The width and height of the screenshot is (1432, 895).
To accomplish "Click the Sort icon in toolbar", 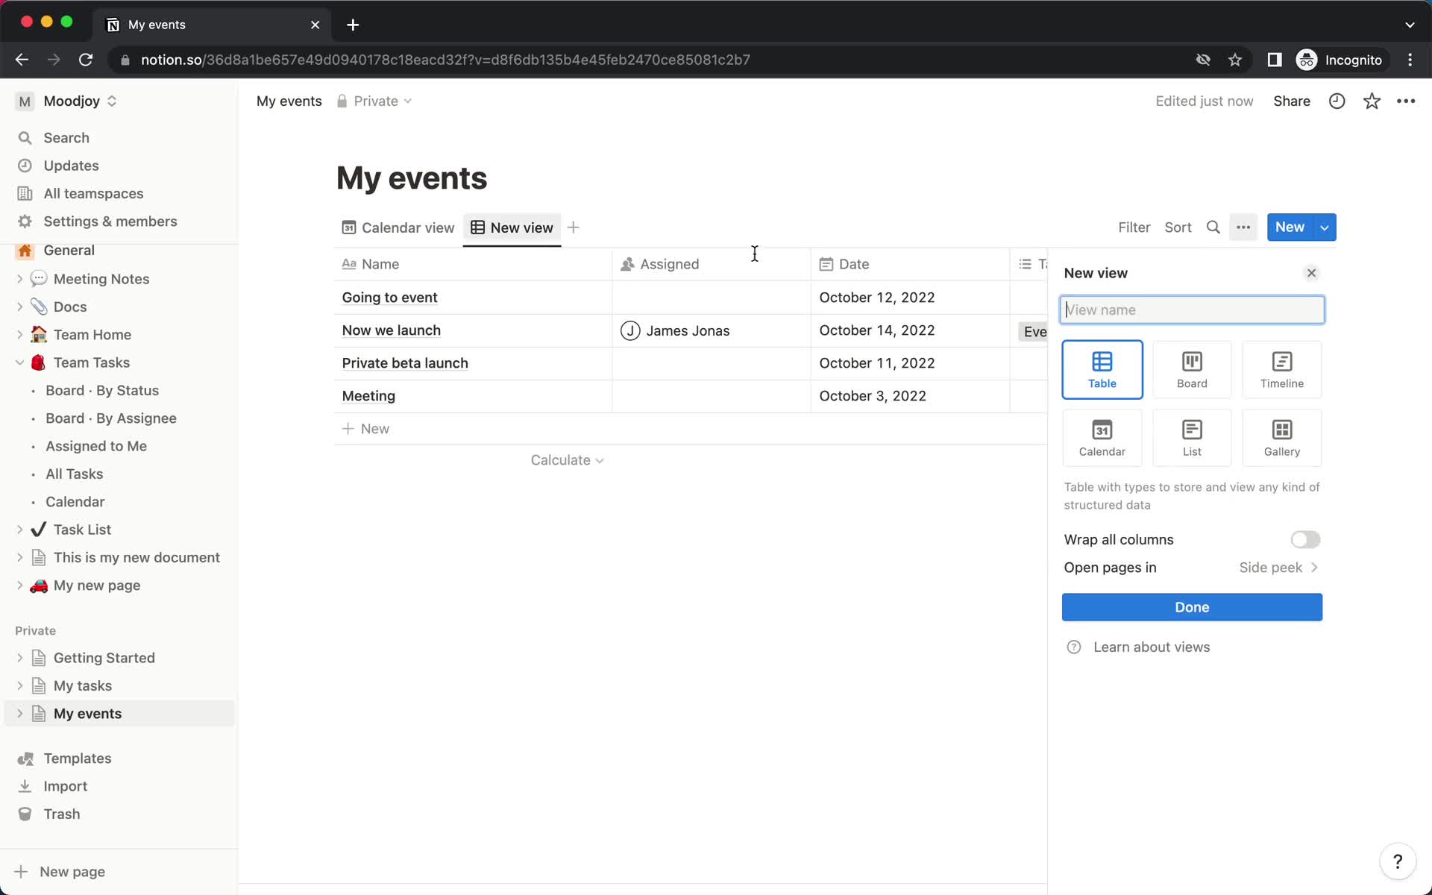I will coord(1178,227).
